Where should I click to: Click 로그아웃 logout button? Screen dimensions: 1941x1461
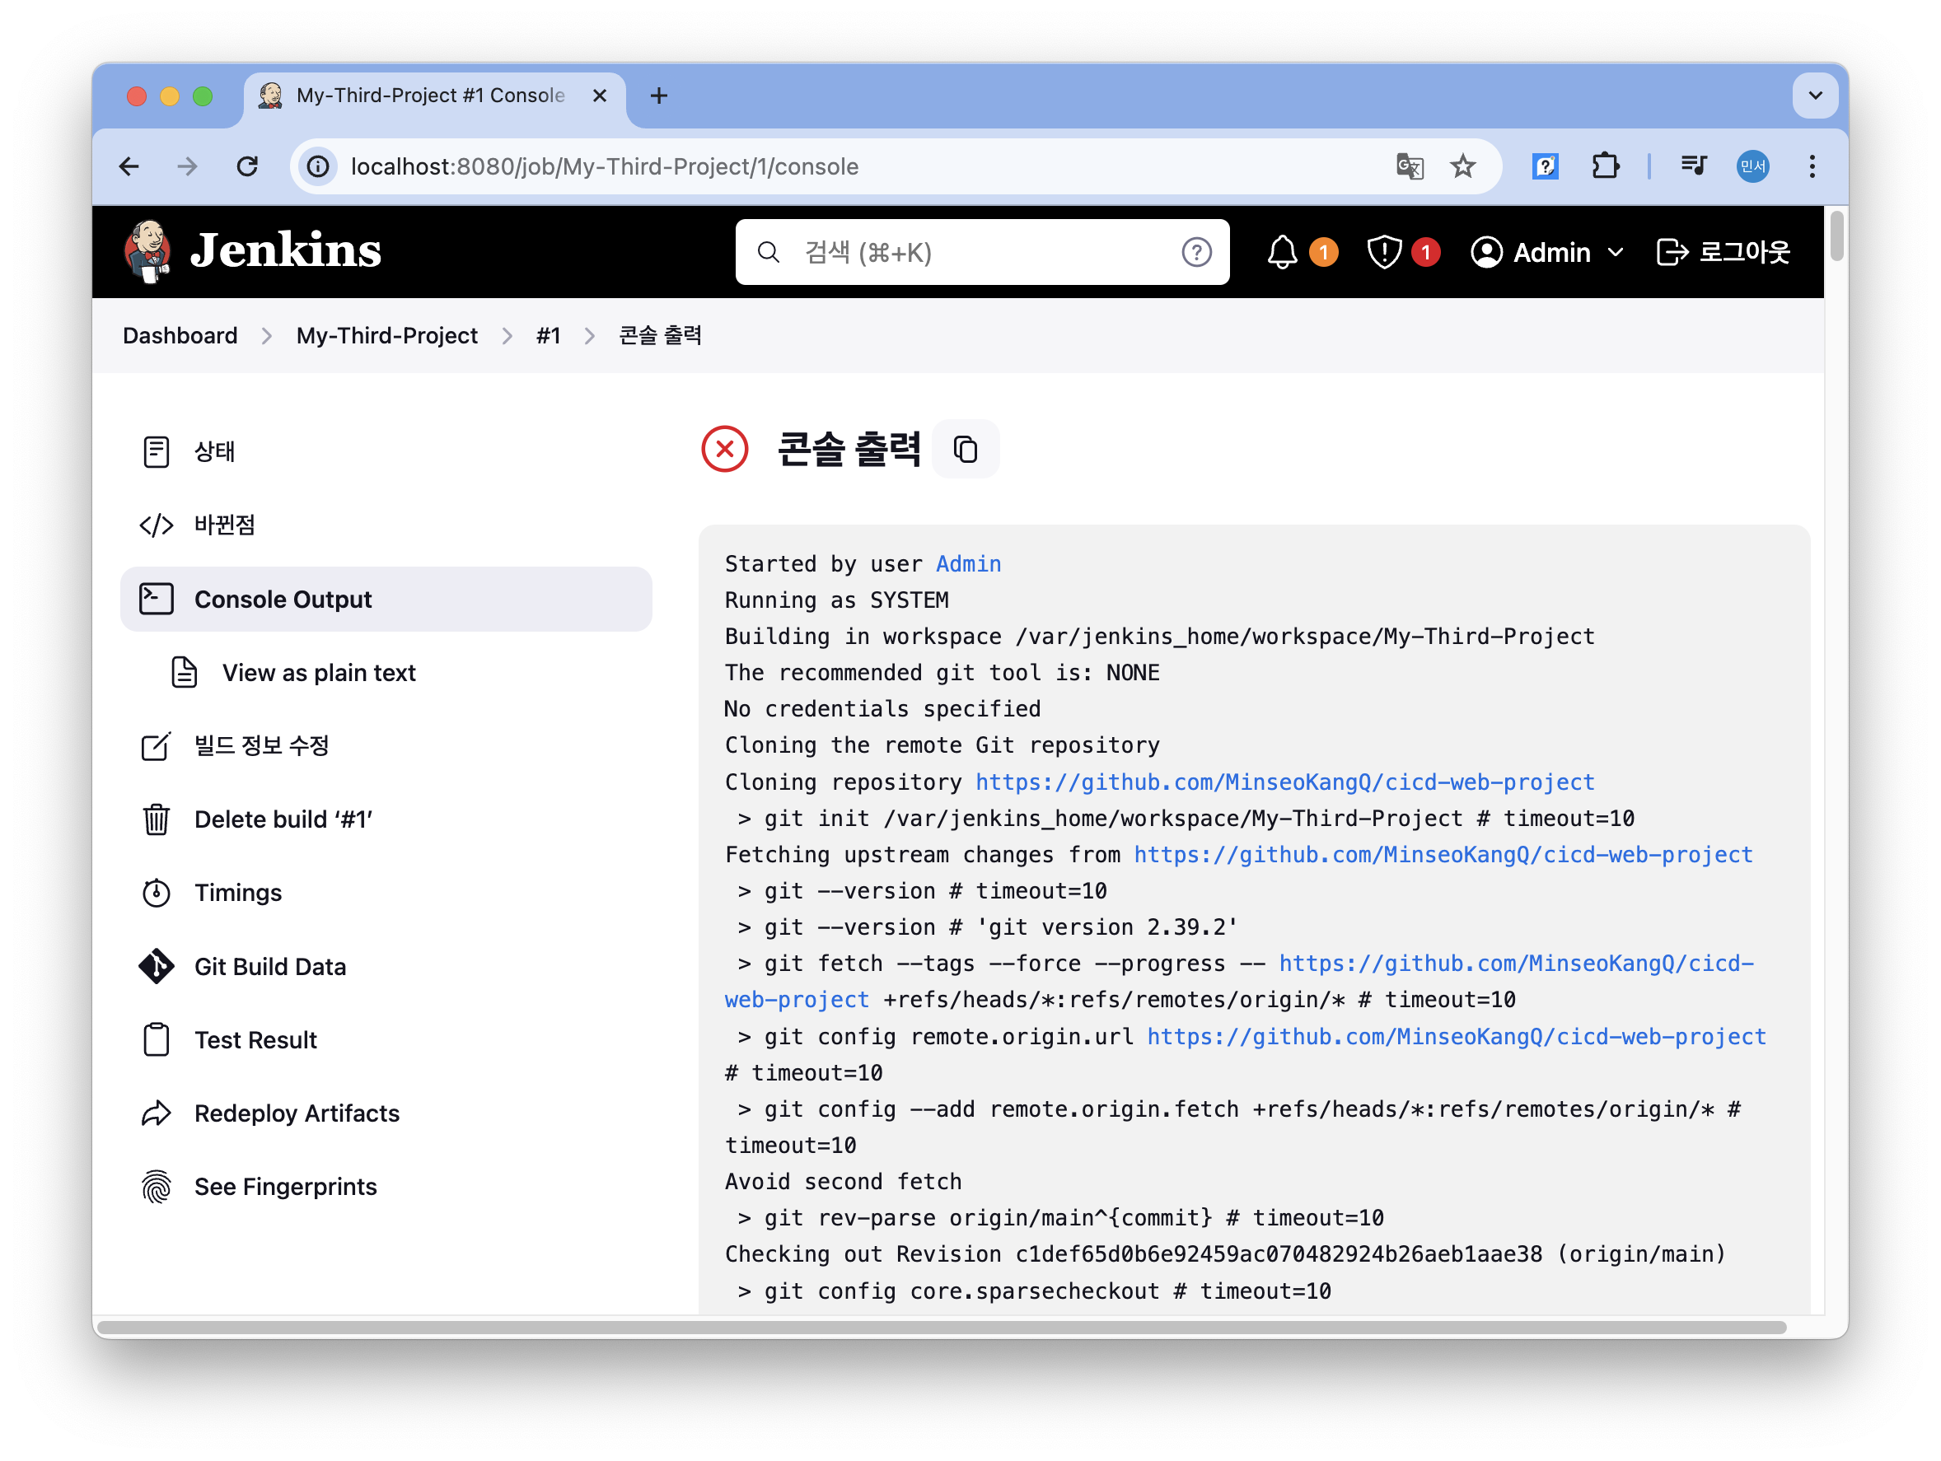1723,253
